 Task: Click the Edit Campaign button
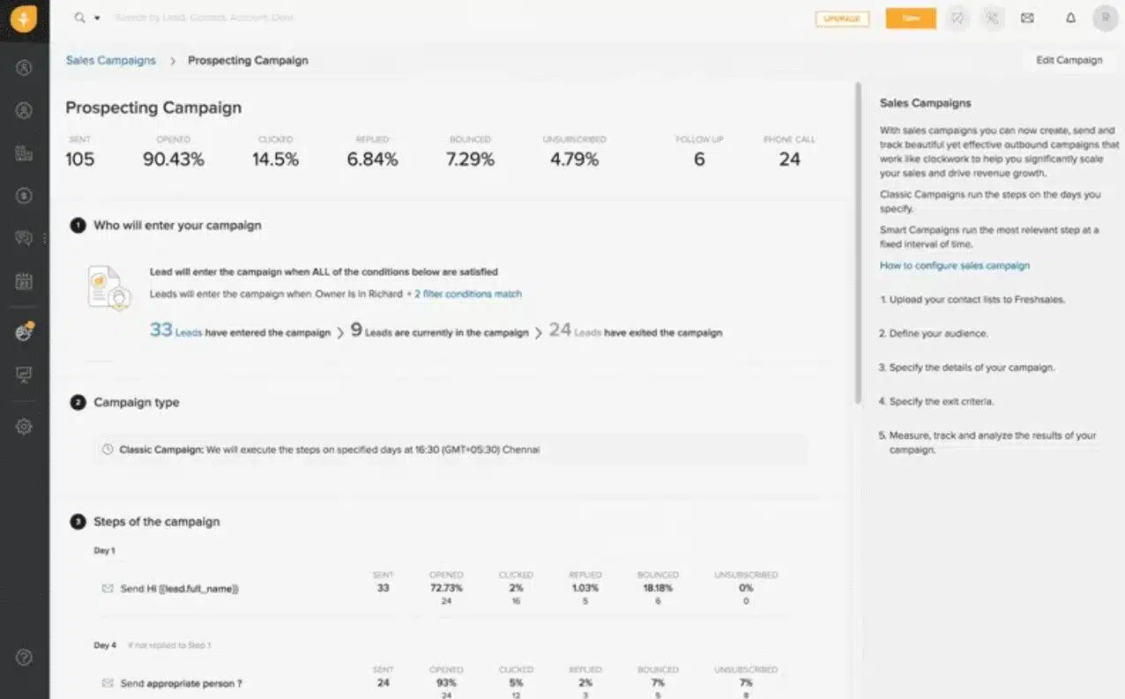point(1069,60)
